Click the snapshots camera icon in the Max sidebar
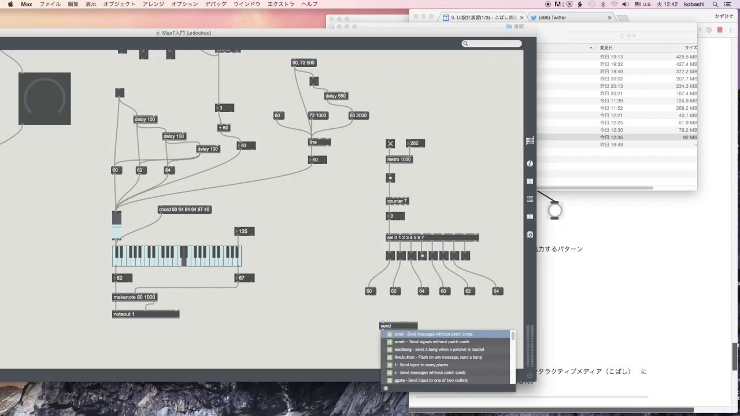This screenshot has width=740, height=416. pyautogui.click(x=530, y=235)
